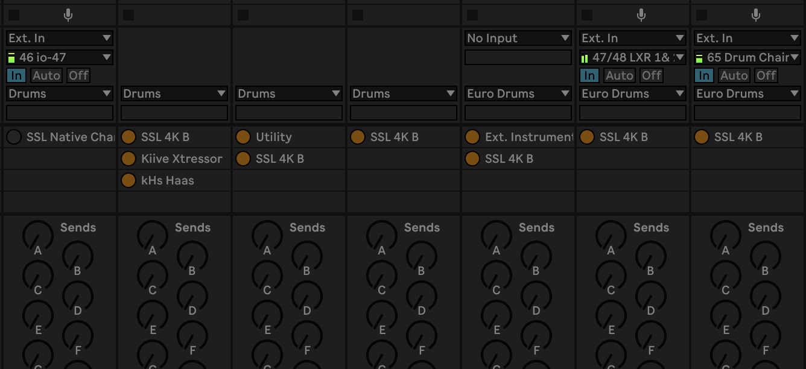Open Euro Drums dropdown on 47/48 LXR track

click(633, 93)
